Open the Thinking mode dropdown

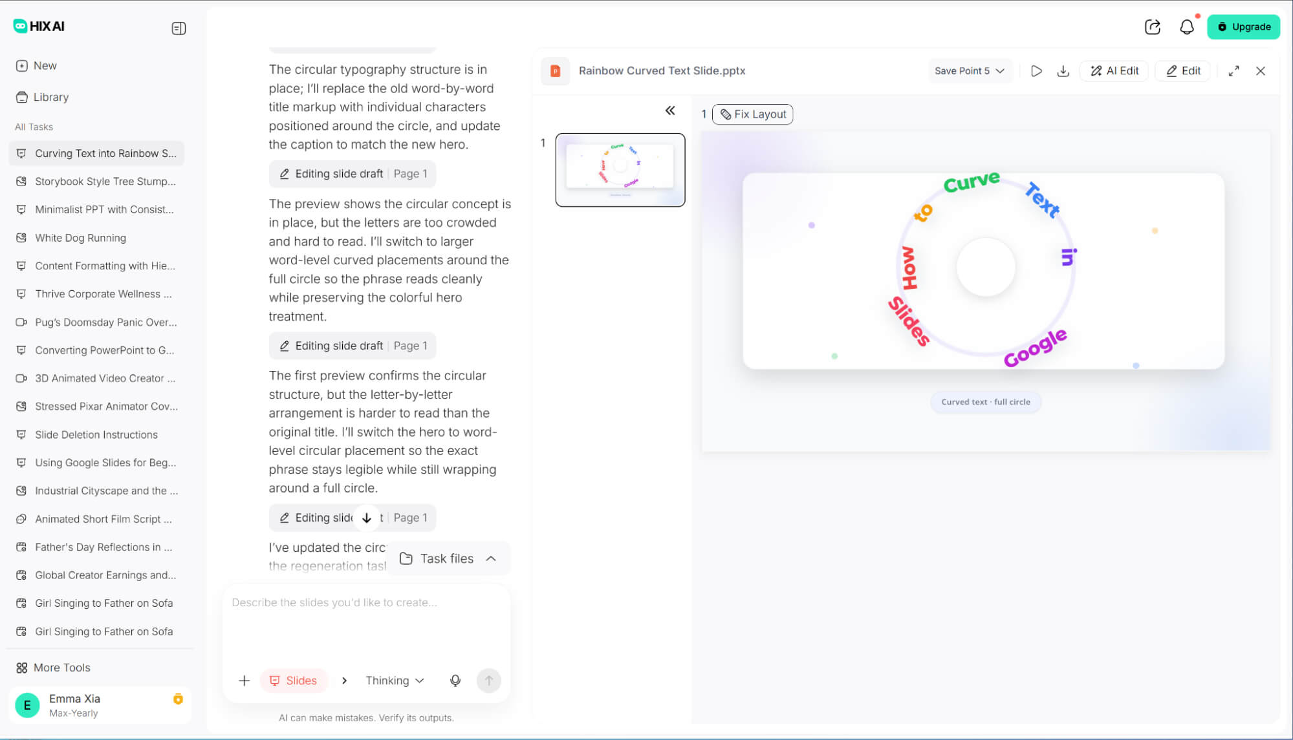(x=395, y=681)
